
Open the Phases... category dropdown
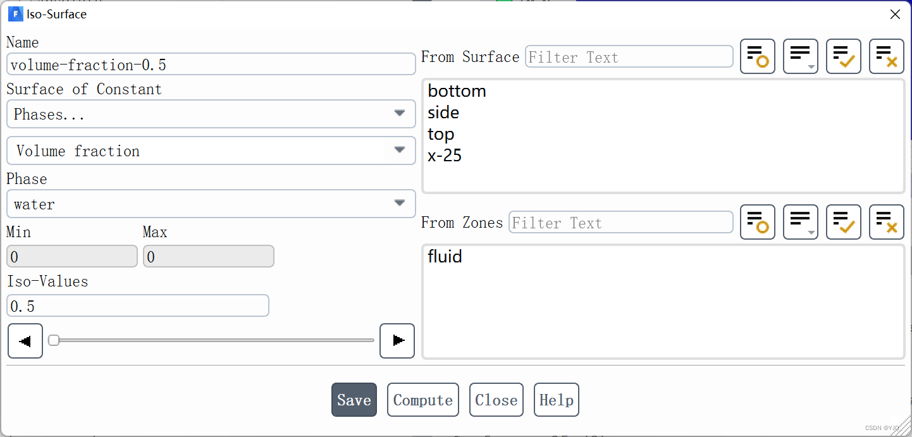[x=211, y=114]
